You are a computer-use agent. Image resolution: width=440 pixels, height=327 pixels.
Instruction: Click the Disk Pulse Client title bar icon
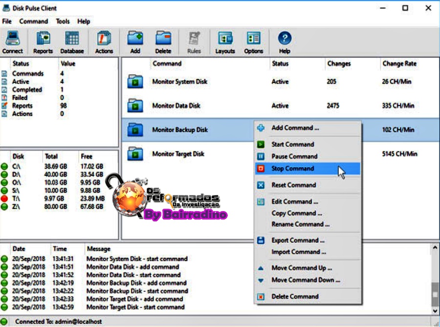pyautogui.click(x=6, y=8)
